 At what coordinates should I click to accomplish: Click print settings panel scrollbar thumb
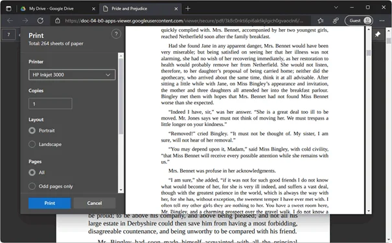121,96
